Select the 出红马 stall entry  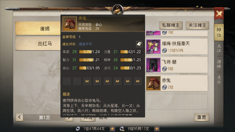38,44
